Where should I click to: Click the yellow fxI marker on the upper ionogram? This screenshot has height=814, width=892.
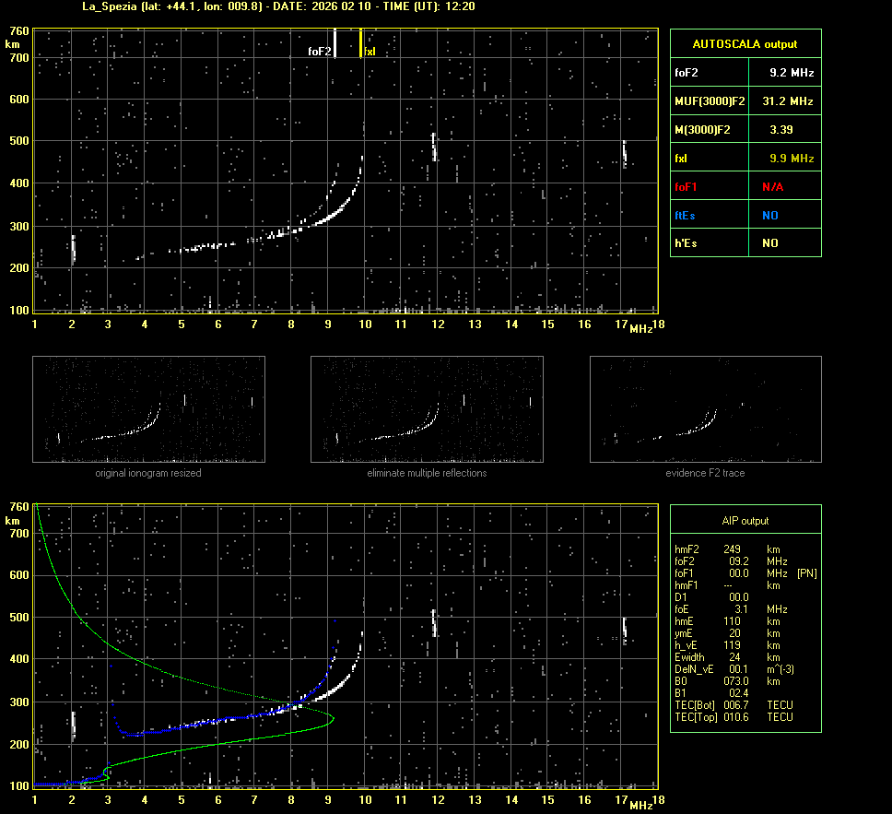pyautogui.click(x=360, y=43)
